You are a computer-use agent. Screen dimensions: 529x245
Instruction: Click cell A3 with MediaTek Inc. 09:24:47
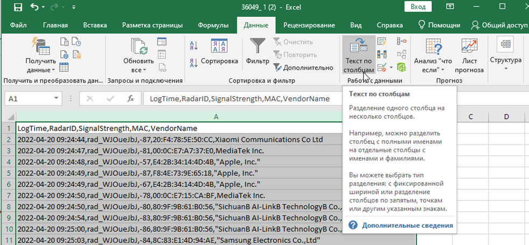click(179, 151)
